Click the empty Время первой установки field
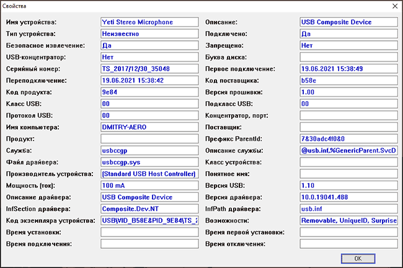The image size is (403, 268). point(349,232)
